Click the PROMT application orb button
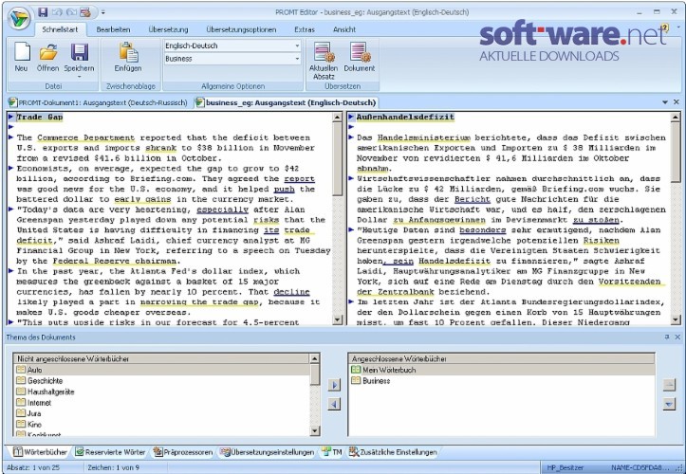This screenshot has width=686, height=474. pyautogui.click(x=18, y=18)
